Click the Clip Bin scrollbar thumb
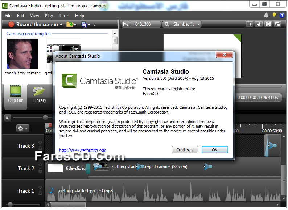288x210 pixels. [x=115, y=40]
